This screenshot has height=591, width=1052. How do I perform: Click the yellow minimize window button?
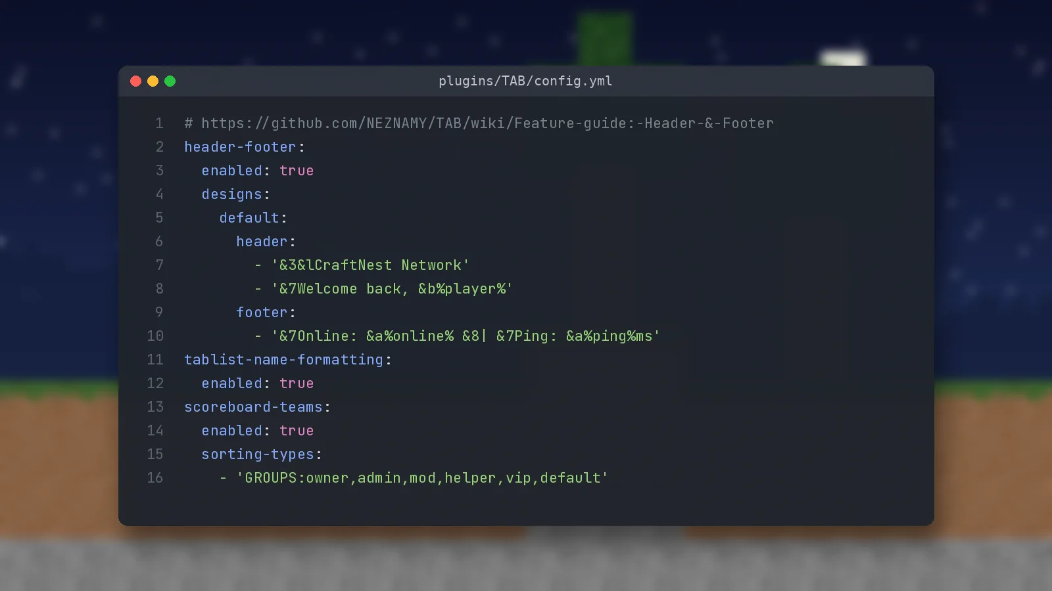click(153, 81)
